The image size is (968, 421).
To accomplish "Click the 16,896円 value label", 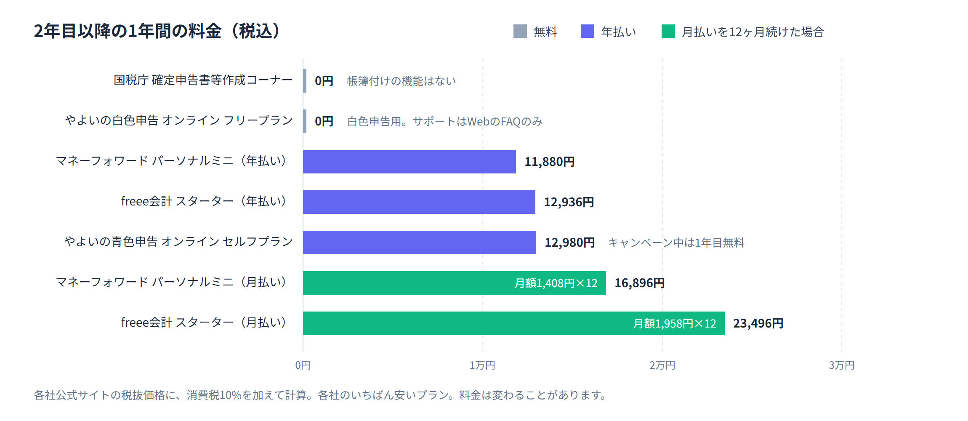I will pyautogui.click(x=640, y=283).
